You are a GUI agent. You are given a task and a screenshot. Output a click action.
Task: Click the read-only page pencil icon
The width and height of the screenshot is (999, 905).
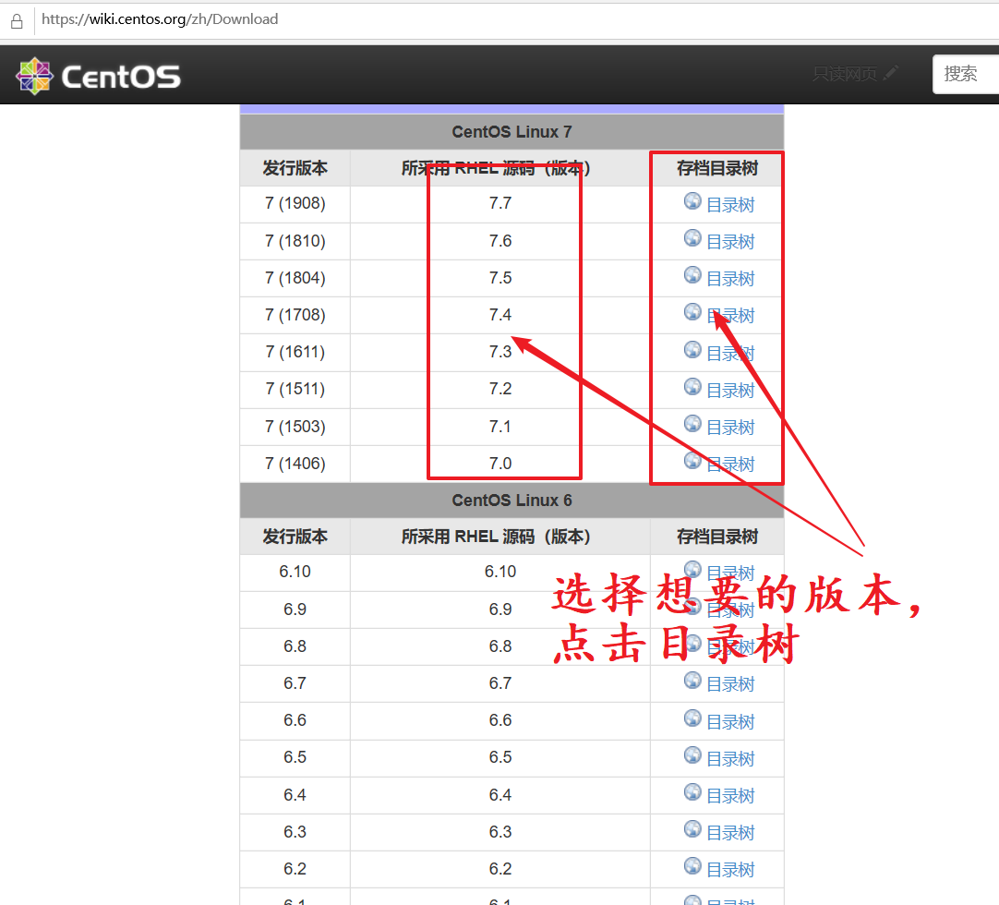[x=891, y=73]
